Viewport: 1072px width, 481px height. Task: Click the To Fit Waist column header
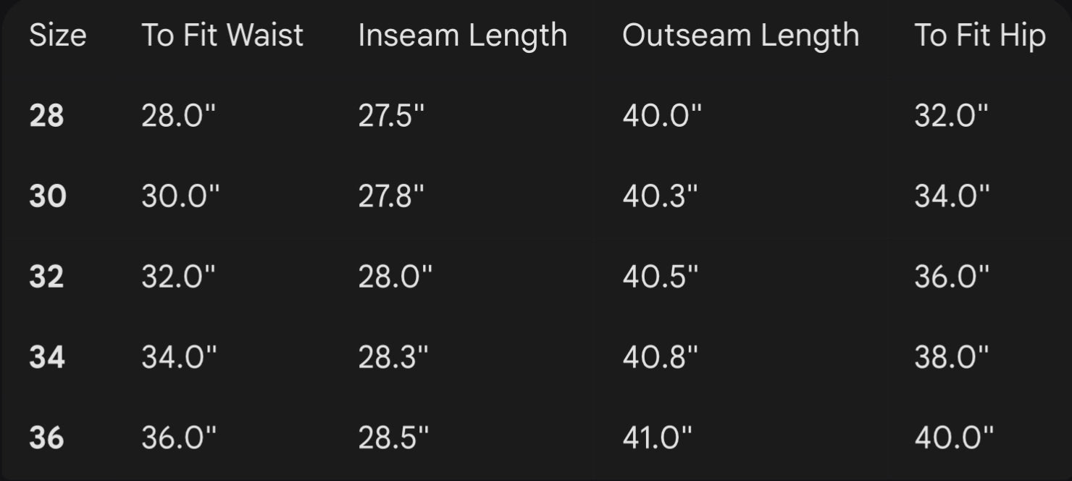[x=222, y=35]
